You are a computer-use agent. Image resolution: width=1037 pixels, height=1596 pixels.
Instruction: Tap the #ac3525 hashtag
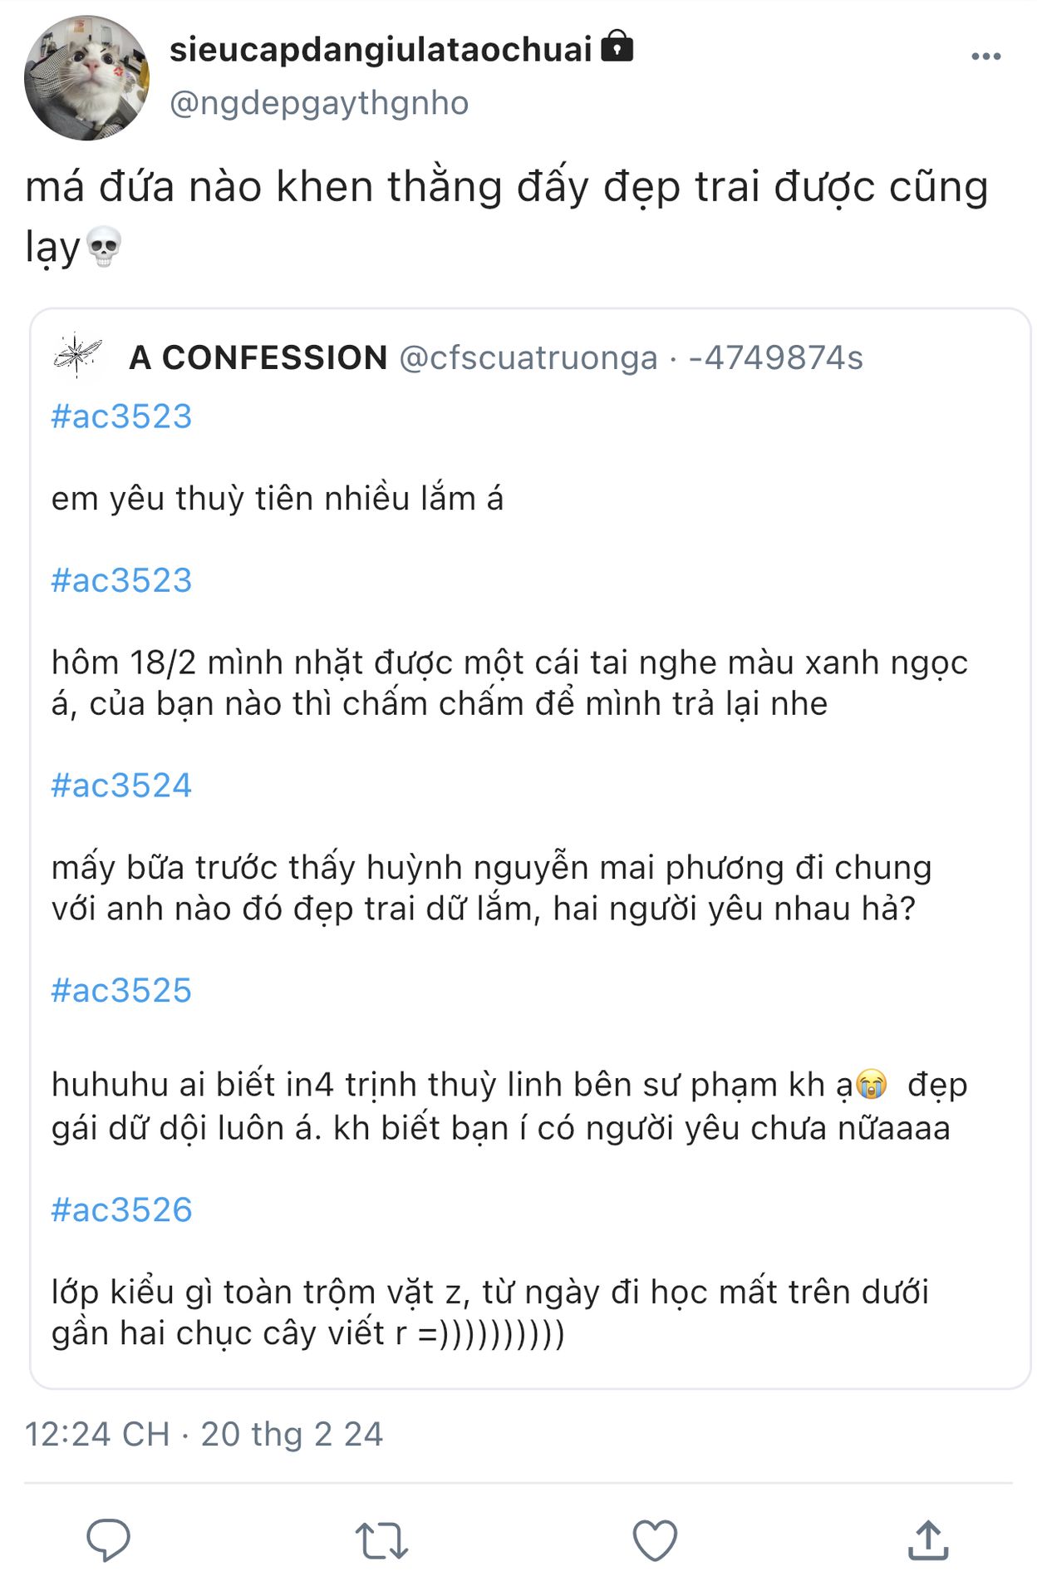121,990
